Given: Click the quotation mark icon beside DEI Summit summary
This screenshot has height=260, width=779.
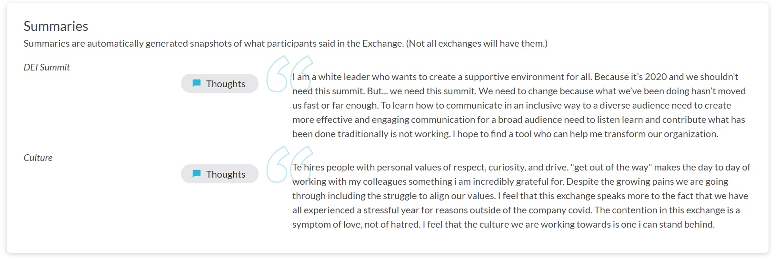Looking at the screenshot, I should click(290, 73).
